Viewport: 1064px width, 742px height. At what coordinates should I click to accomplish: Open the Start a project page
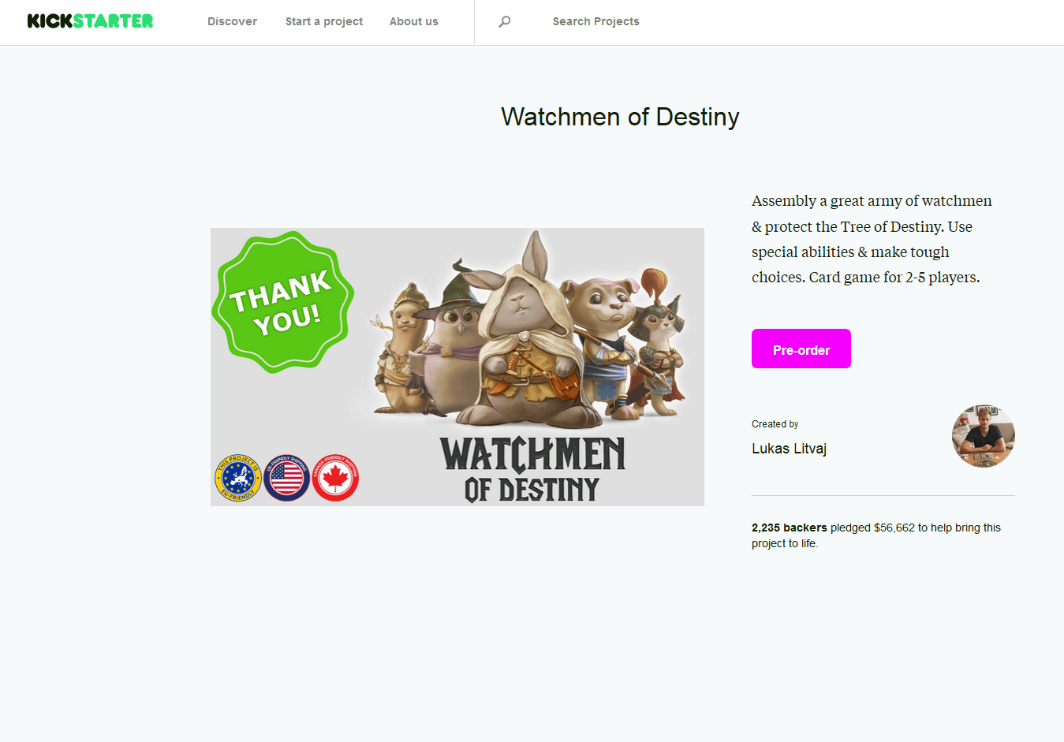324,21
